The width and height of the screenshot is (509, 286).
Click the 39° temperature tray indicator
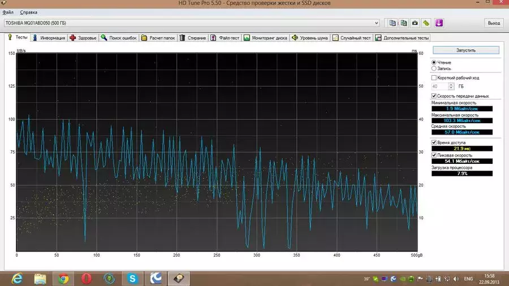click(x=367, y=279)
